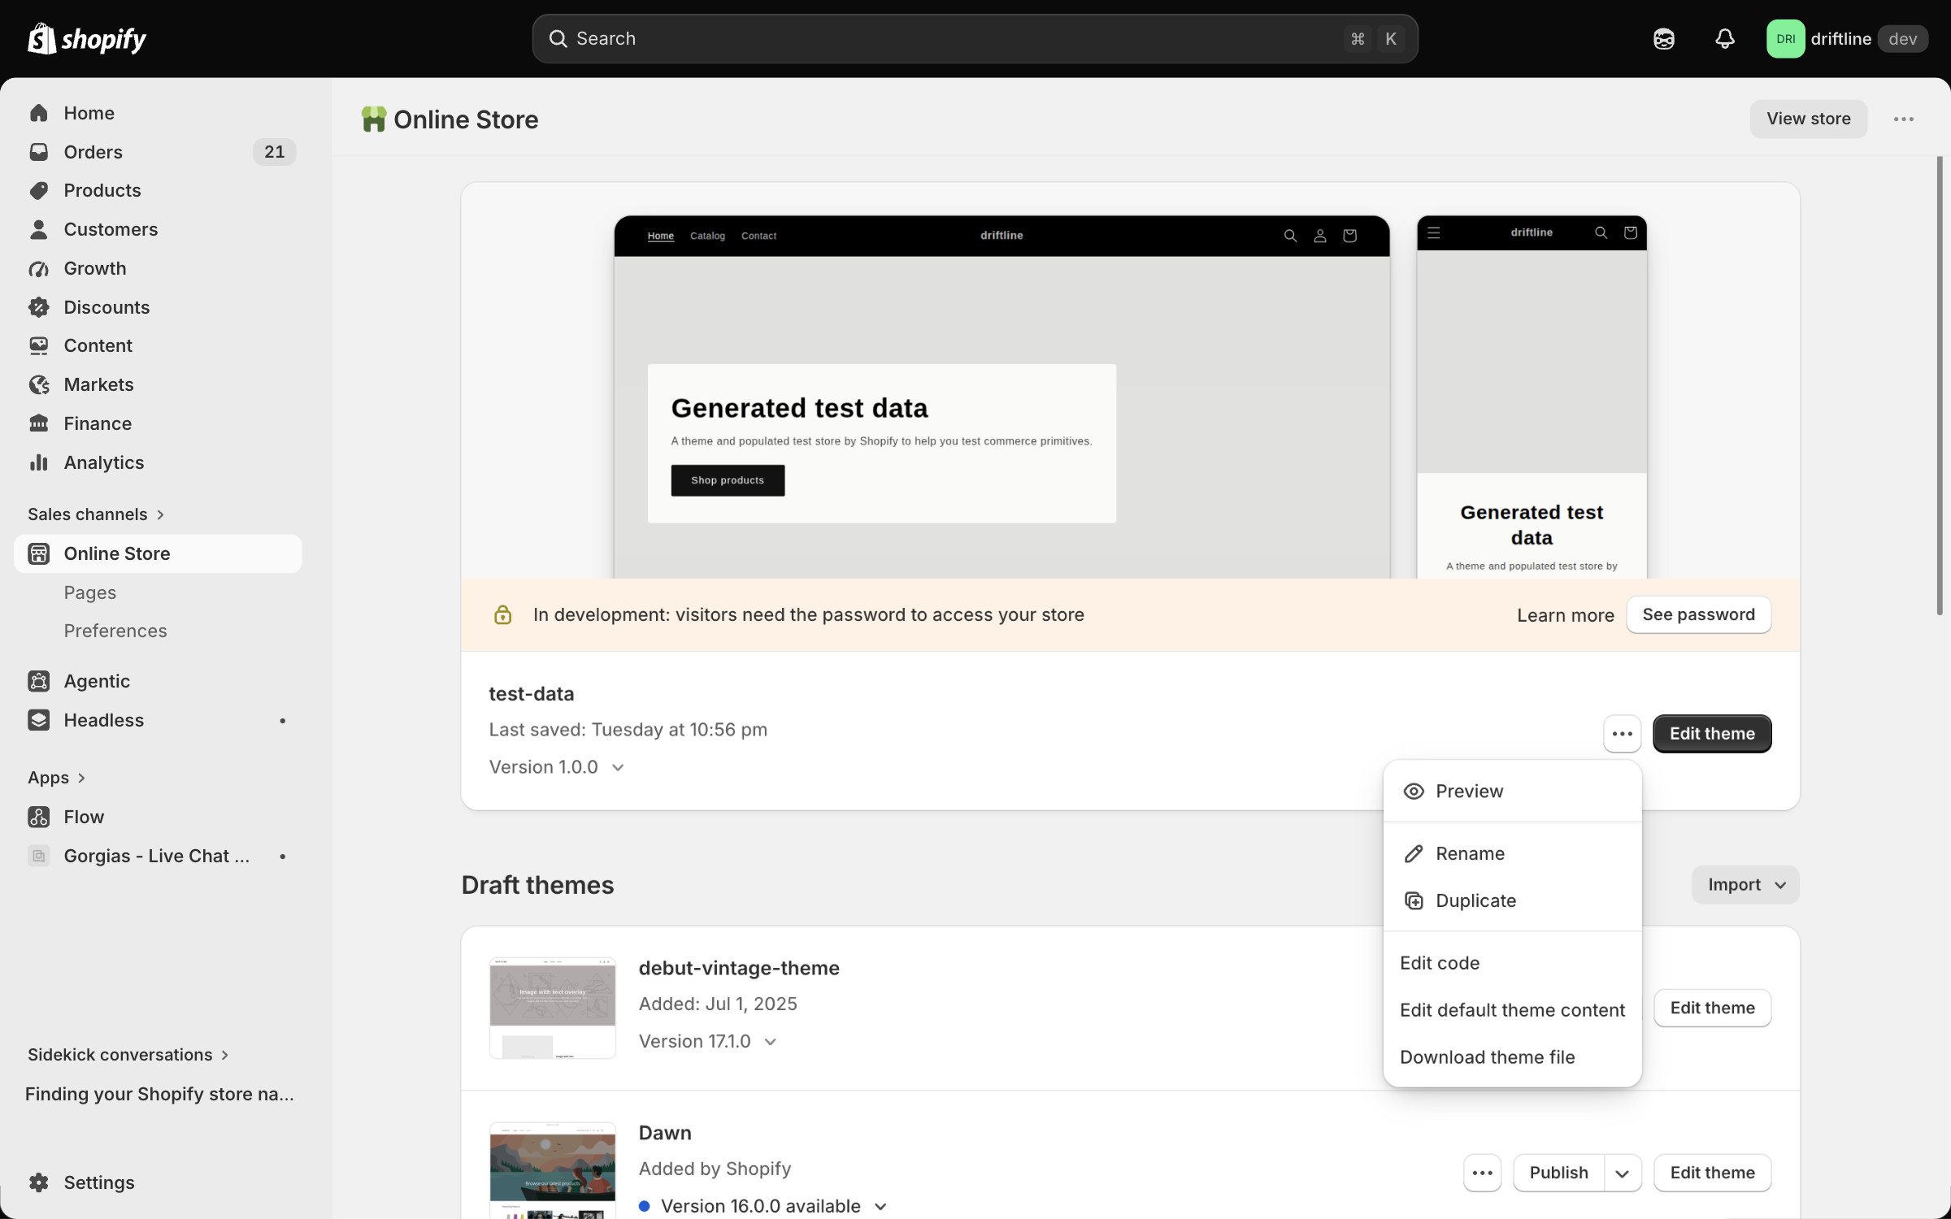Click Edit theme for test-data

pyautogui.click(x=1712, y=734)
